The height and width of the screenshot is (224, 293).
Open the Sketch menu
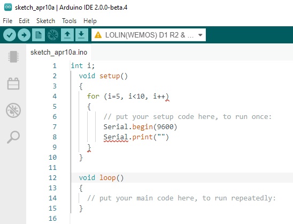tap(46, 21)
